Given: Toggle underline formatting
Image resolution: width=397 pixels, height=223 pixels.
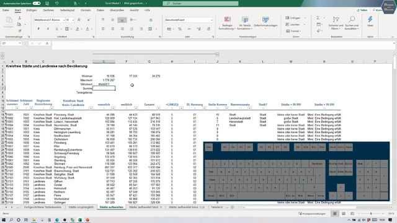Looking at the screenshot, I should click(56, 29).
